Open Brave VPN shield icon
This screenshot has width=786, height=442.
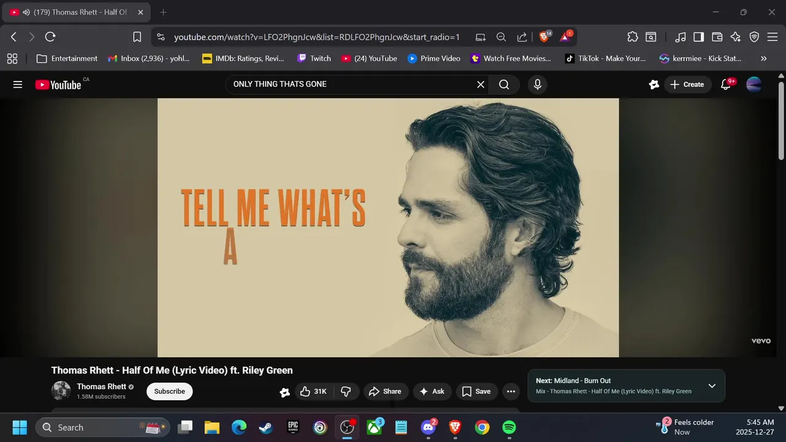tap(754, 37)
